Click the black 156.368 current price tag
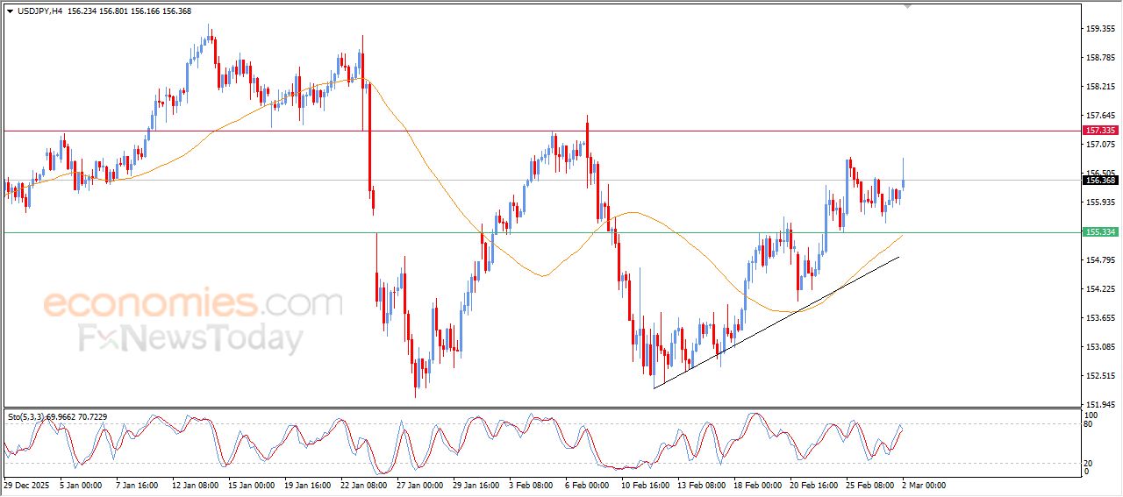Viewport: 1123px width, 497px height. point(1100,181)
